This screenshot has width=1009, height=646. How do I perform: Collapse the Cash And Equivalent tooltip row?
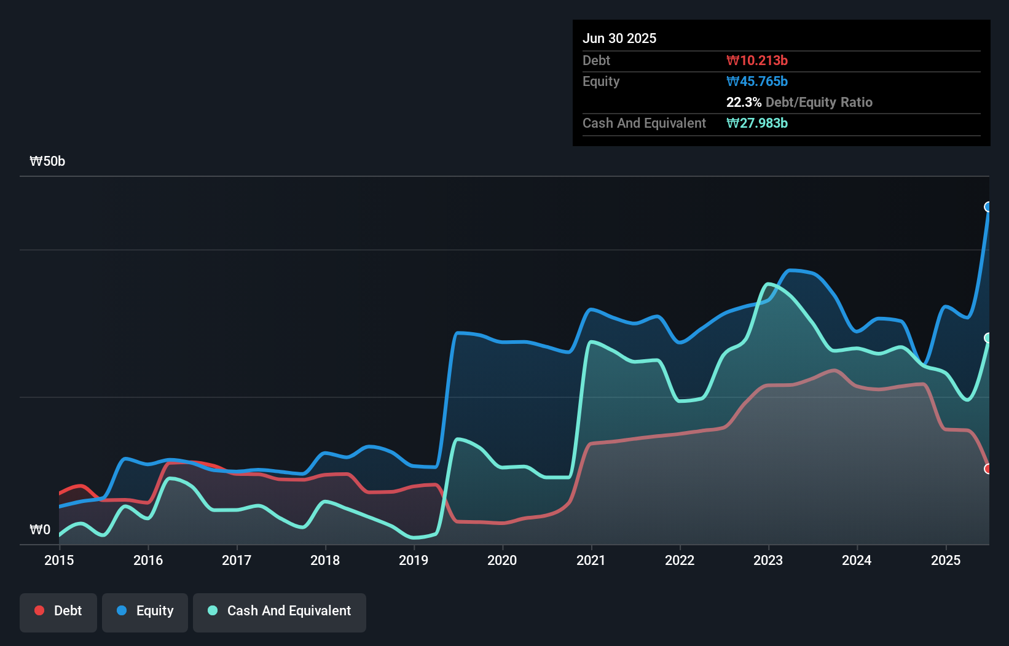644,123
